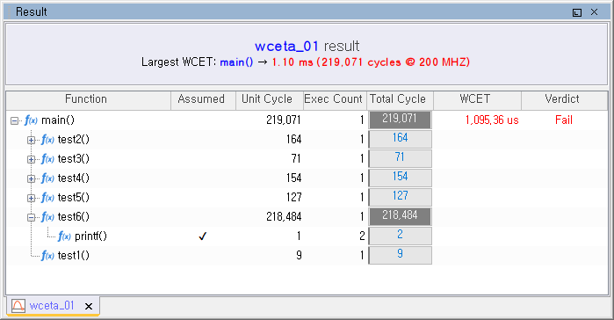The height and width of the screenshot is (320, 614).
Task: Click the Result panel title
Action: [x=32, y=12]
